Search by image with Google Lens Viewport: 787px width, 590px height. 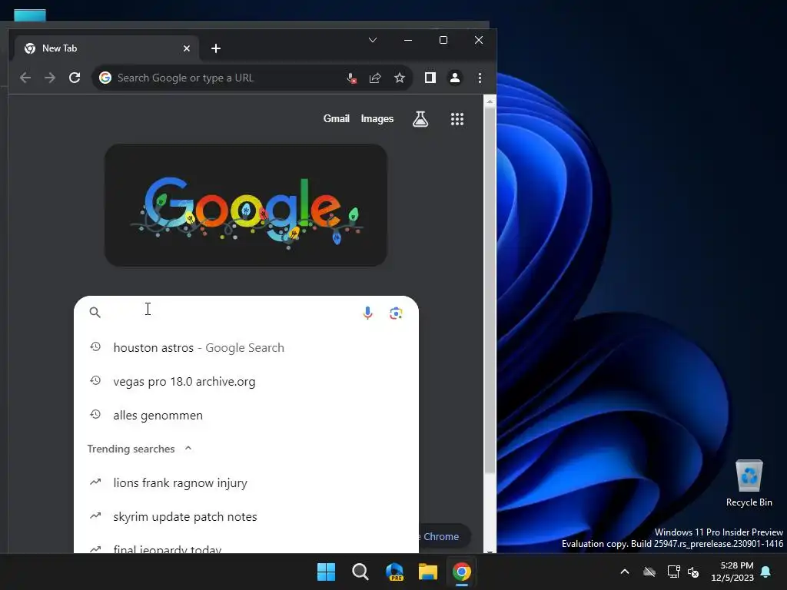point(396,313)
